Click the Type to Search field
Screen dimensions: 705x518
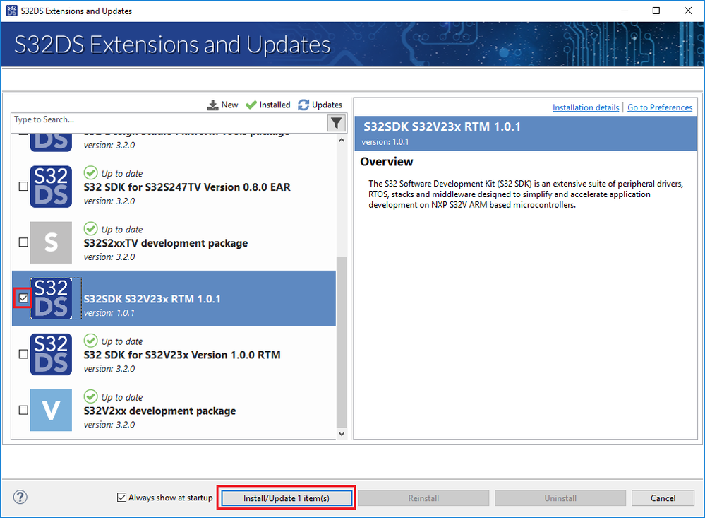point(169,122)
